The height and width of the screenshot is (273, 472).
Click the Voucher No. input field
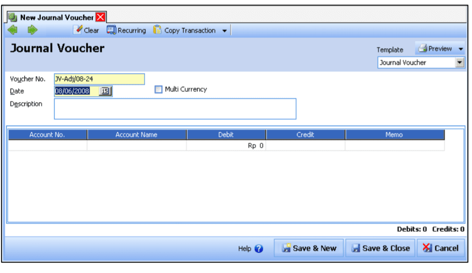(x=99, y=79)
